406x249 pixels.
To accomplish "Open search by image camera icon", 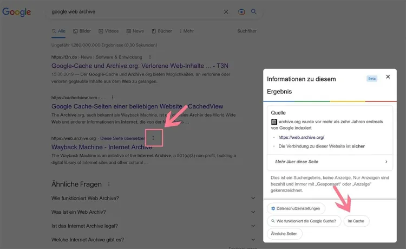I will [x=241, y=12].
